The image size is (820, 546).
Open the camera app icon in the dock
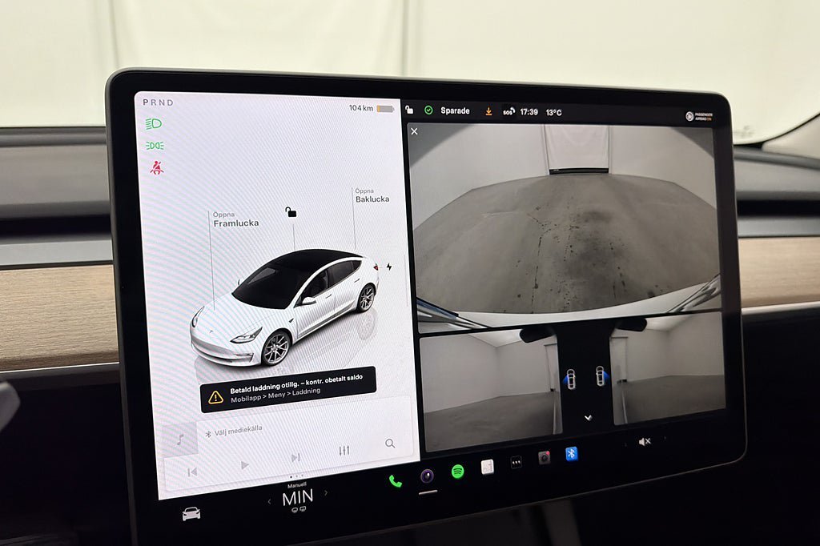click(428, 476)
